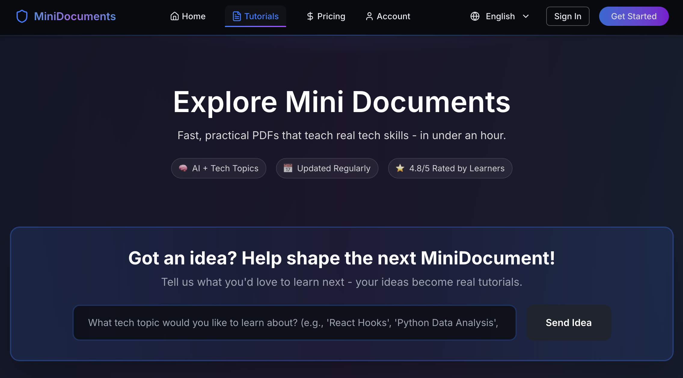Open the English language dropdown
This screenshot has width=683, height=378.
pyautogui.click(x=500, y=16)
